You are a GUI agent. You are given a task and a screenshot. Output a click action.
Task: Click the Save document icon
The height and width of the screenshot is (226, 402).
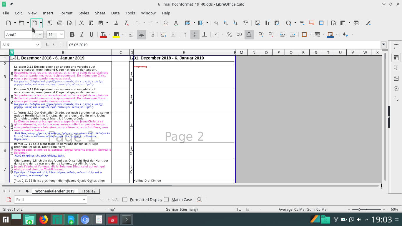tap(34, 23)
